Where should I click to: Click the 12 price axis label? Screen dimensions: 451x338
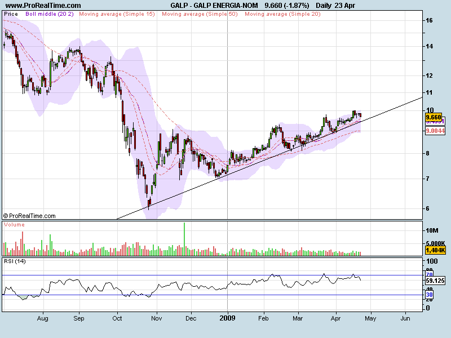[429, 76]
